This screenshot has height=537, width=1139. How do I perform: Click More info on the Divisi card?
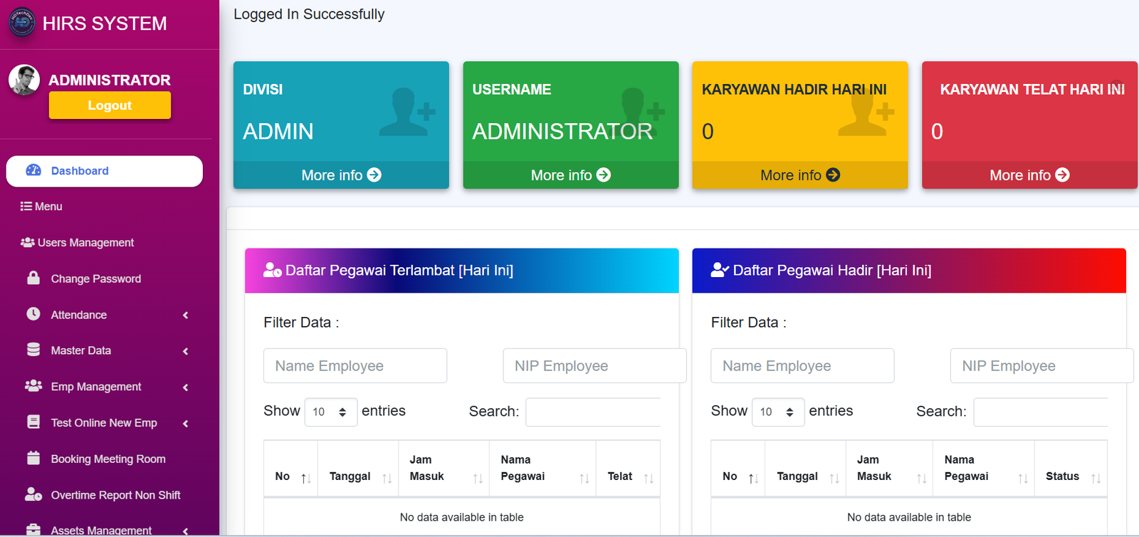(x=341, y=175)
